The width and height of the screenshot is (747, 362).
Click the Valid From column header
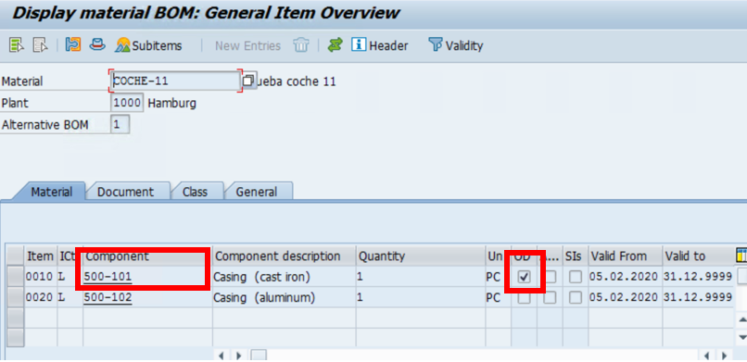(625, 256)
